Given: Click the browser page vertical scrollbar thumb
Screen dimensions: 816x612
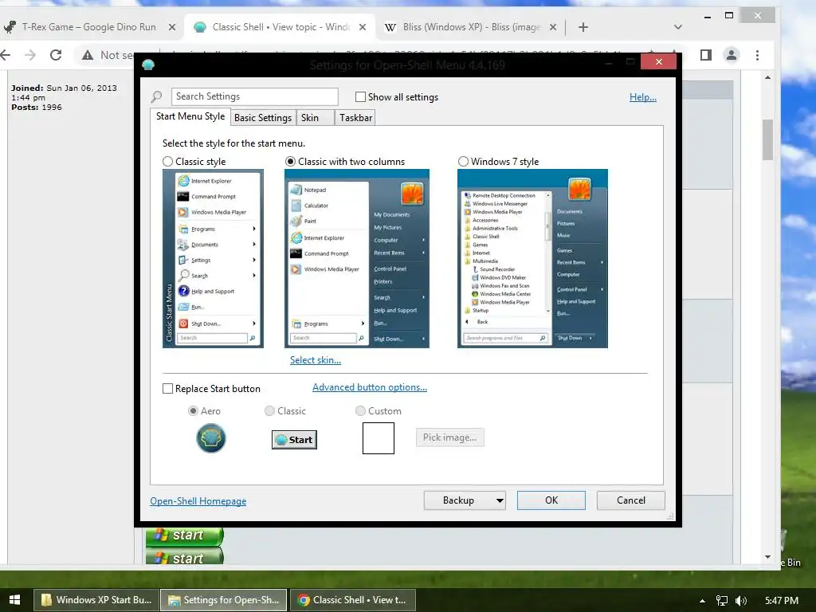Looking at the screenshot, I should [767, 139].
